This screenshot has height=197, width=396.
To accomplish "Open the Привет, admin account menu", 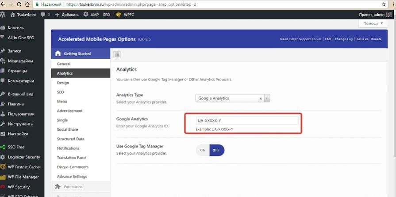I will tap(375, 15).
